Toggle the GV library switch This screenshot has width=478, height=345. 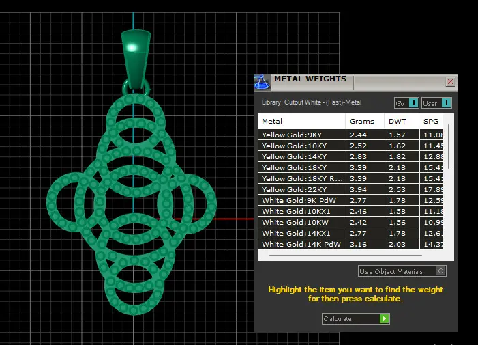(x=406, y=103)
